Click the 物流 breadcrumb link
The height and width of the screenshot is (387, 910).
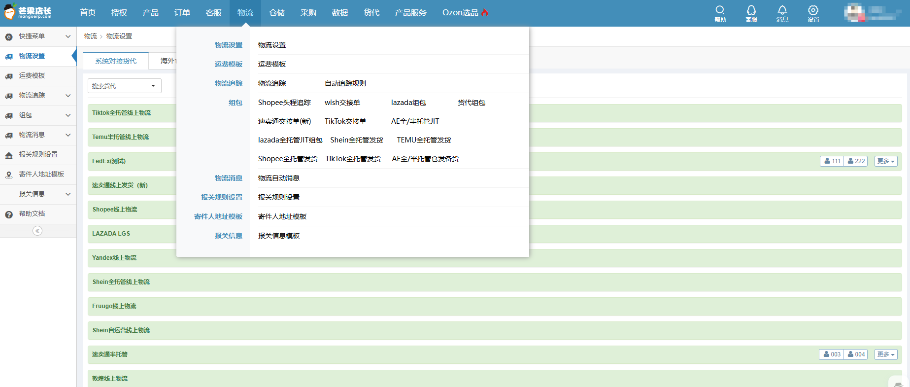[x=91, y=36]
